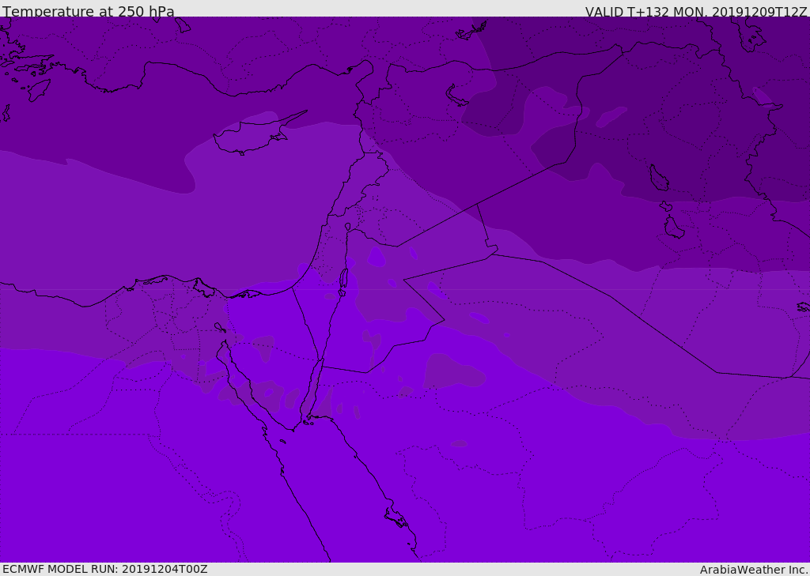Open the ArabiaWeather Inc. credit
The width and height of the screenshot is (810, 576).
pos(754,570)
